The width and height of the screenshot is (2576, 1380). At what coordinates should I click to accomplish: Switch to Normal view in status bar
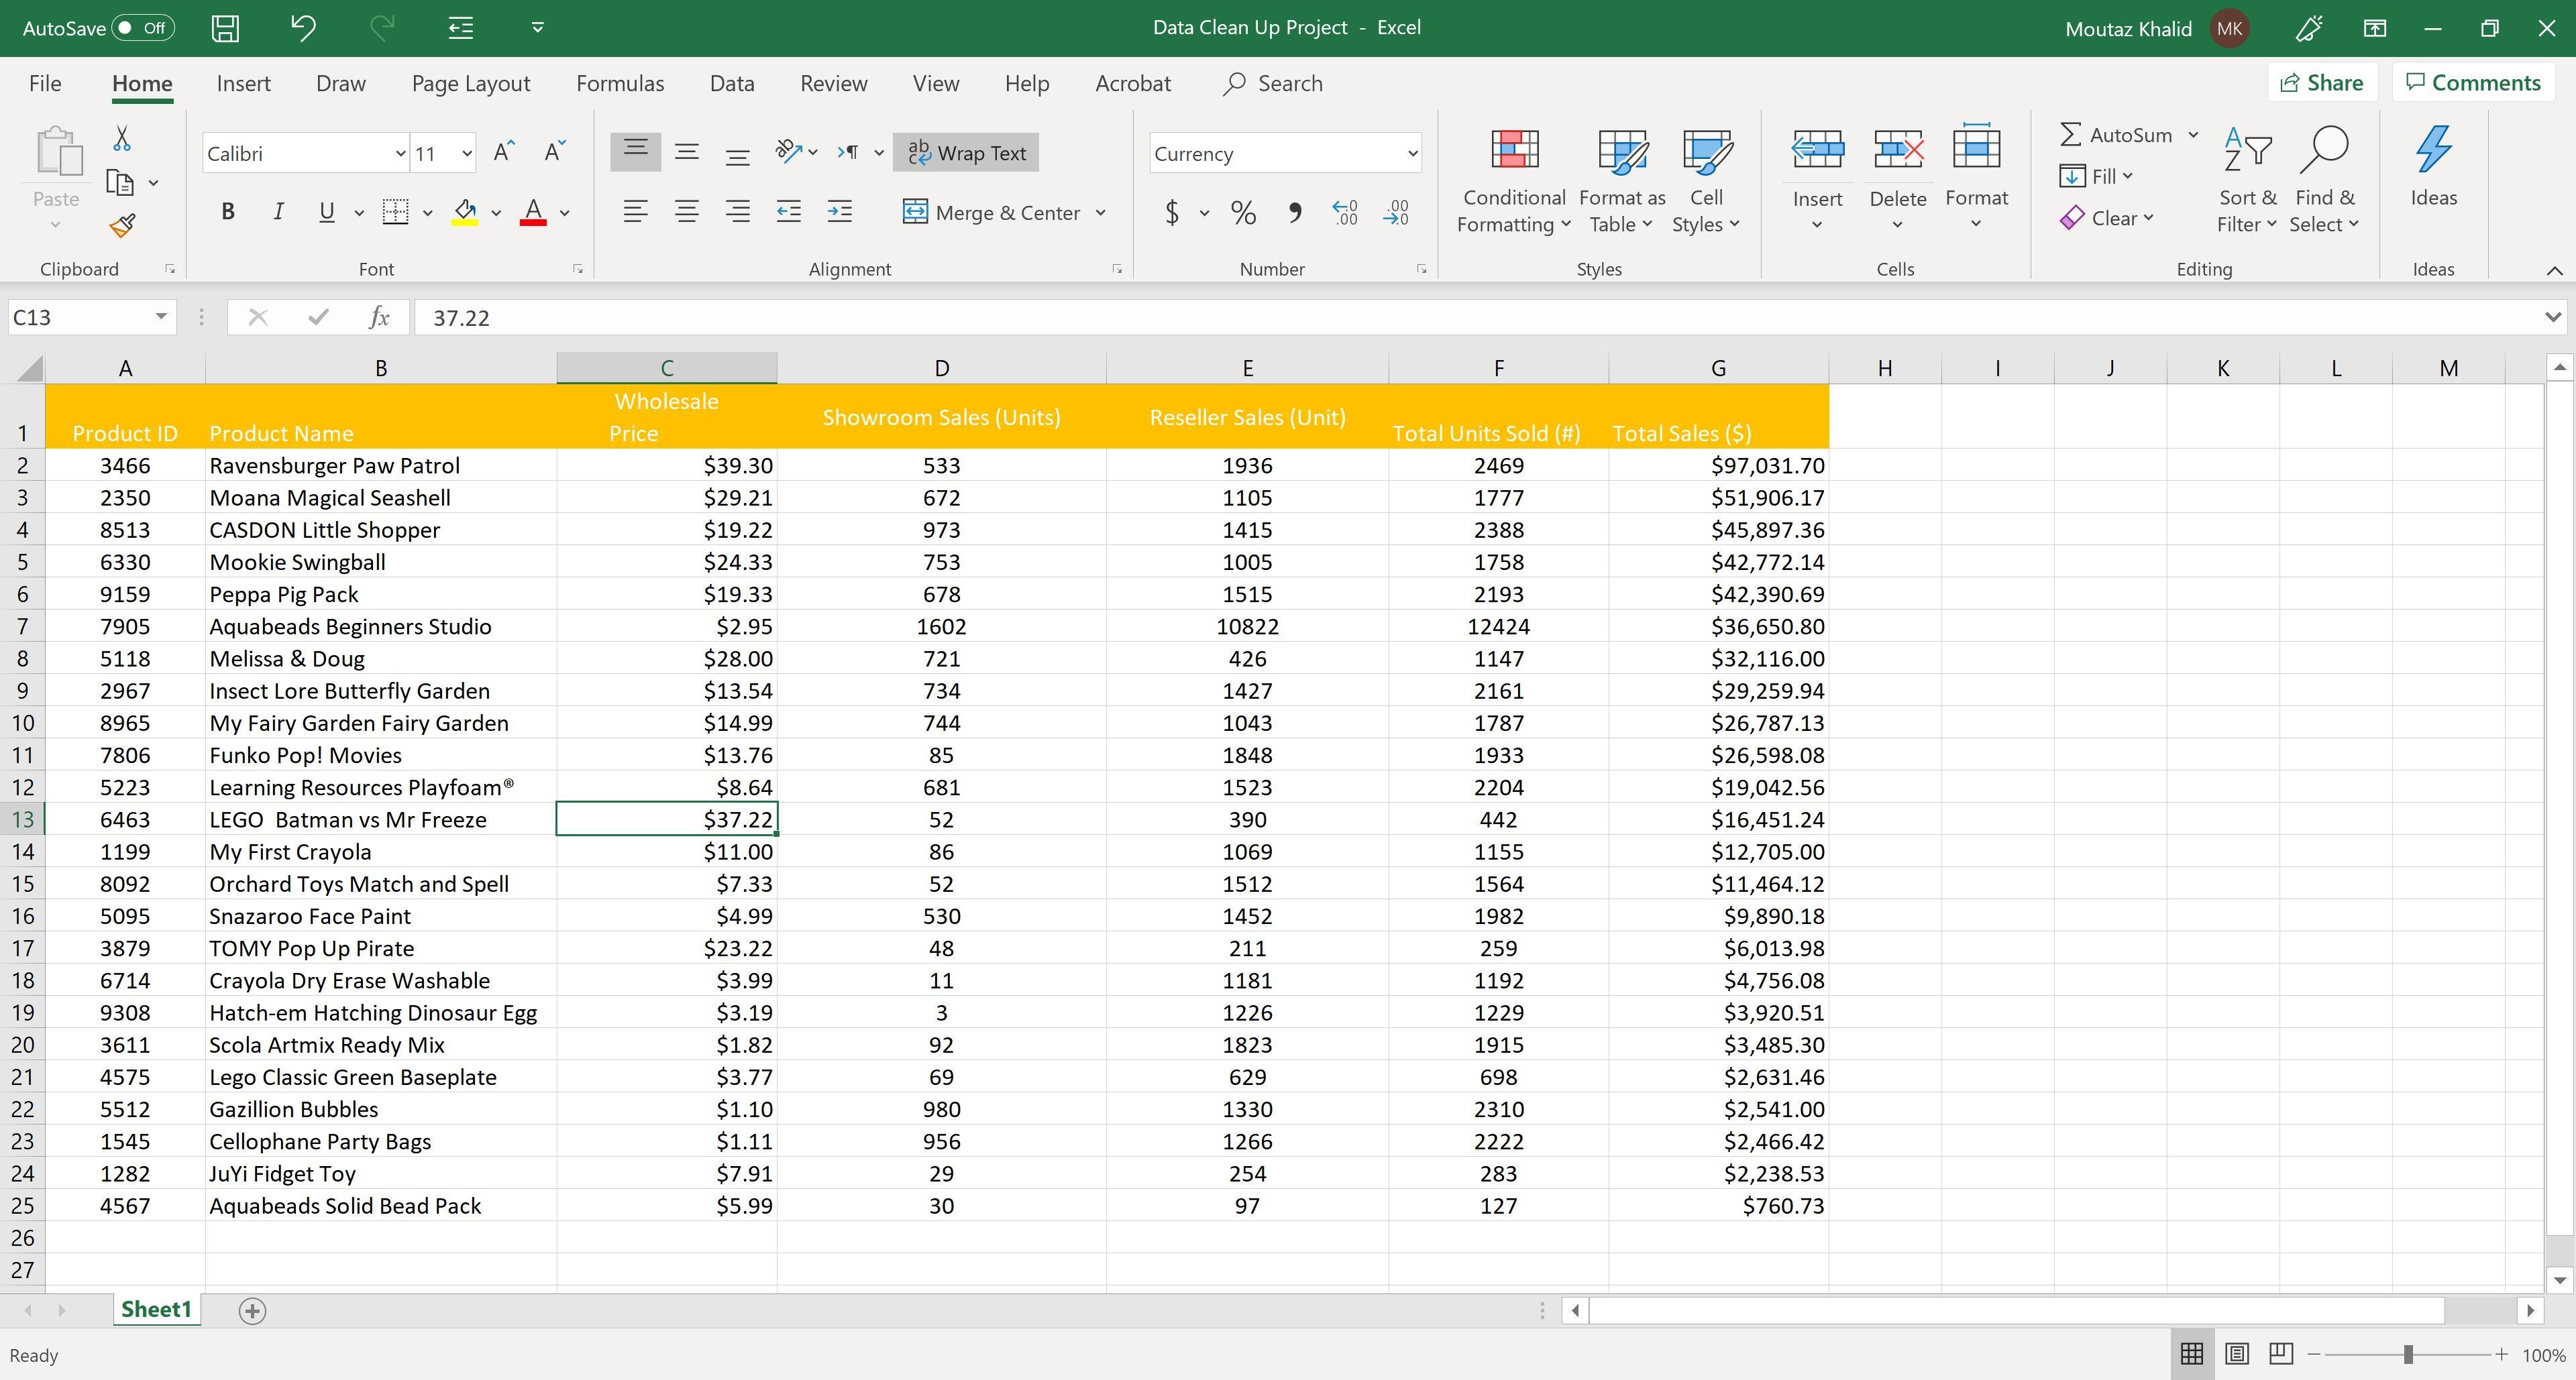(x=2191, y=1354)
